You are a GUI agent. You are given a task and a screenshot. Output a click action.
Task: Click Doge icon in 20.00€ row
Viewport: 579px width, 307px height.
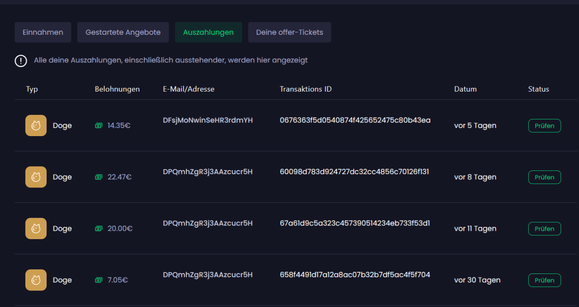point(36,229)
